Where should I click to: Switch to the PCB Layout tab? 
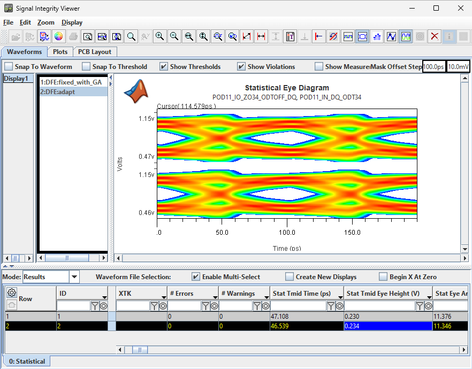click(x=95, y=52)
